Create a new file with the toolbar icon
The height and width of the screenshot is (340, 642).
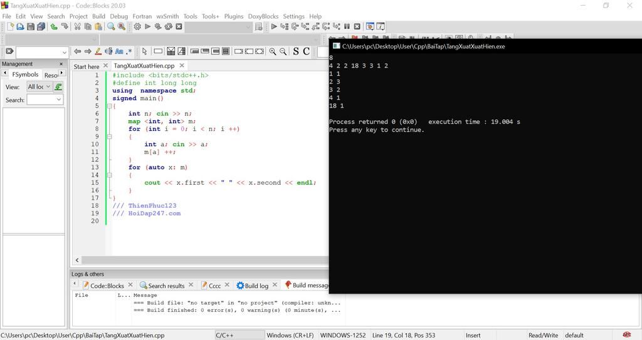click(10, 26)
